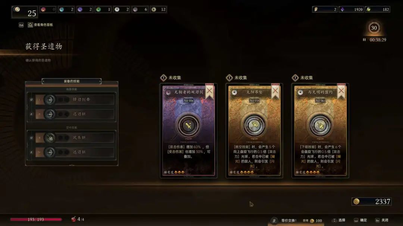Toggle the red X ribbon on 与光明的盟约 card
This screenshot has width=403, height=226.
pyautogui.click(x=341, y=91)
